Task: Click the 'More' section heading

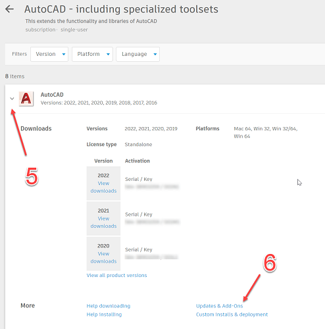Action: click(28, 305)
